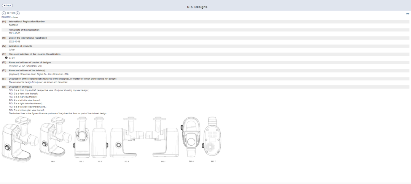The height and width of the screenshot is (184, 411).
Task: Go to the next design record
Action: 18,13
